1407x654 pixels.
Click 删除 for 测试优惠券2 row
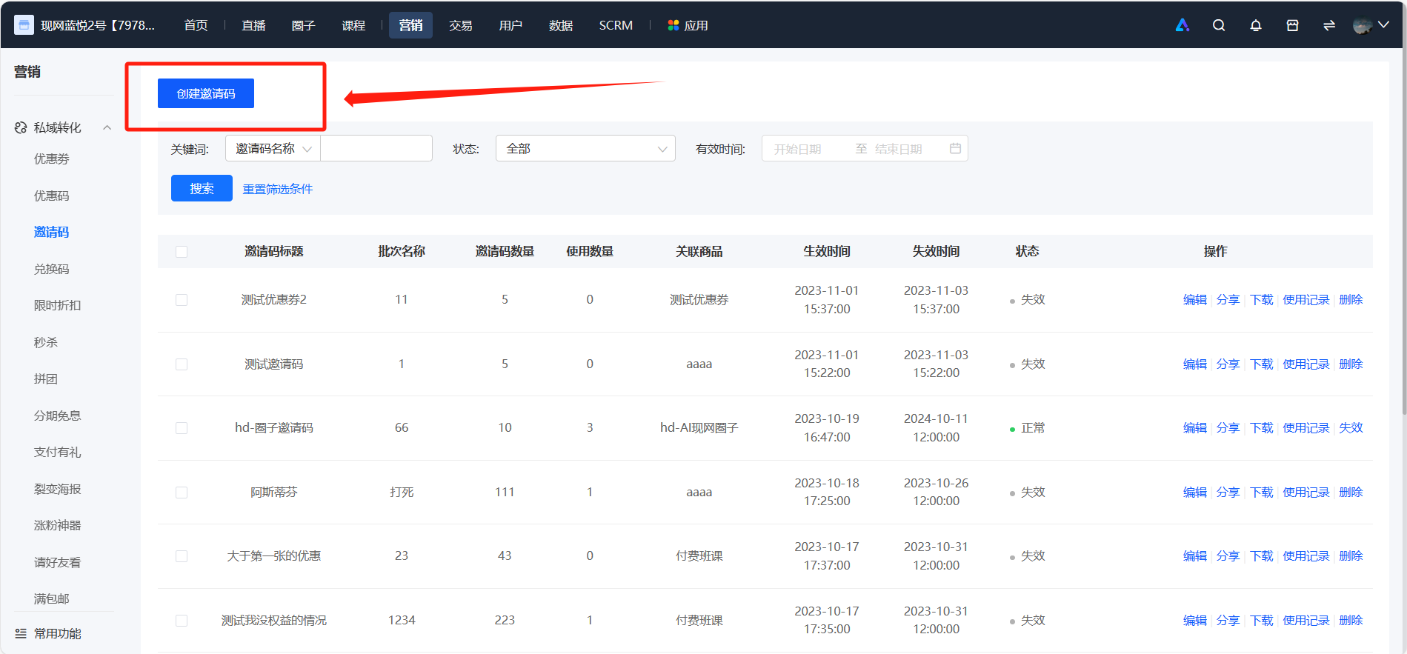point(1351,300)
